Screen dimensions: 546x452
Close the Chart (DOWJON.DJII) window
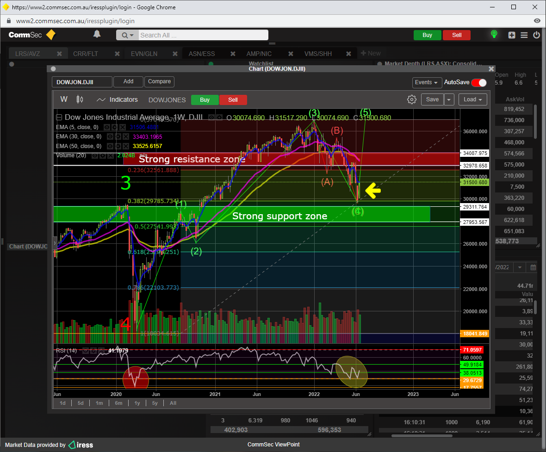coord(491,69)
